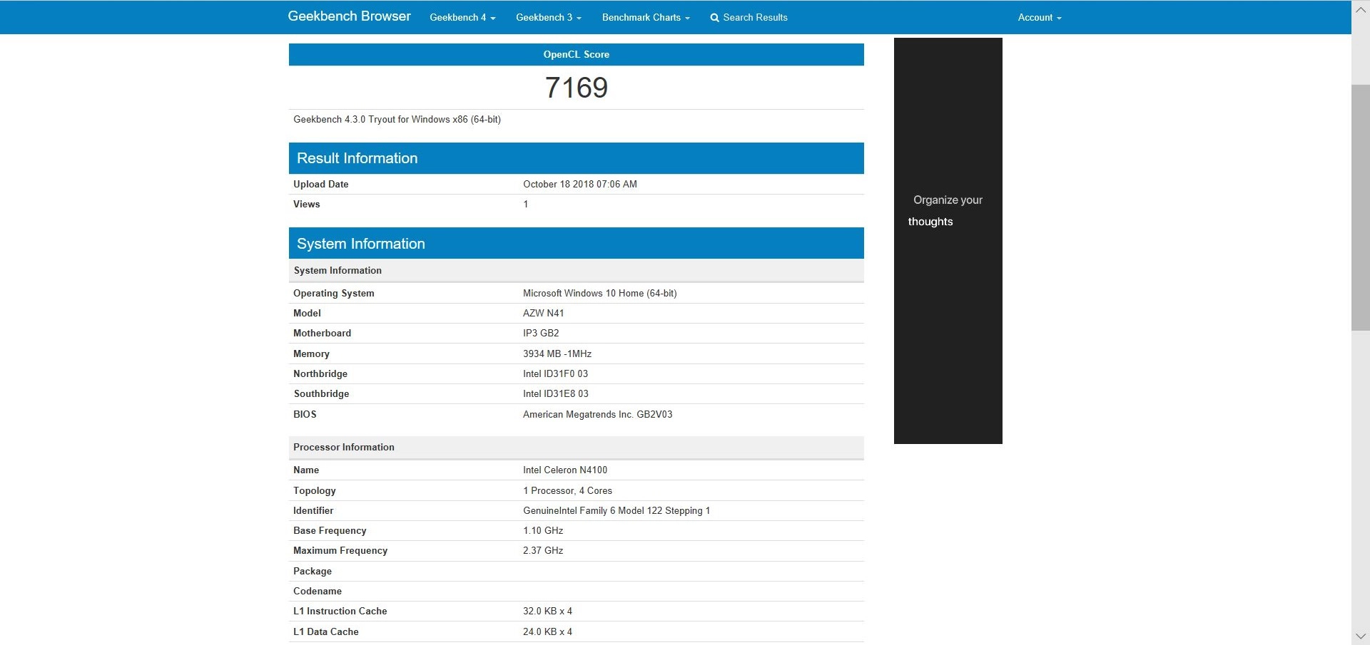The image size is (1370, 645).
Task: Click the upload date October 18 2018 value
Action: 580,184
